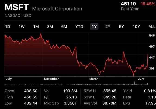Click the 52W H value 555.45
The width and height of the screenshot is (156, 109).
coord(110,91)
